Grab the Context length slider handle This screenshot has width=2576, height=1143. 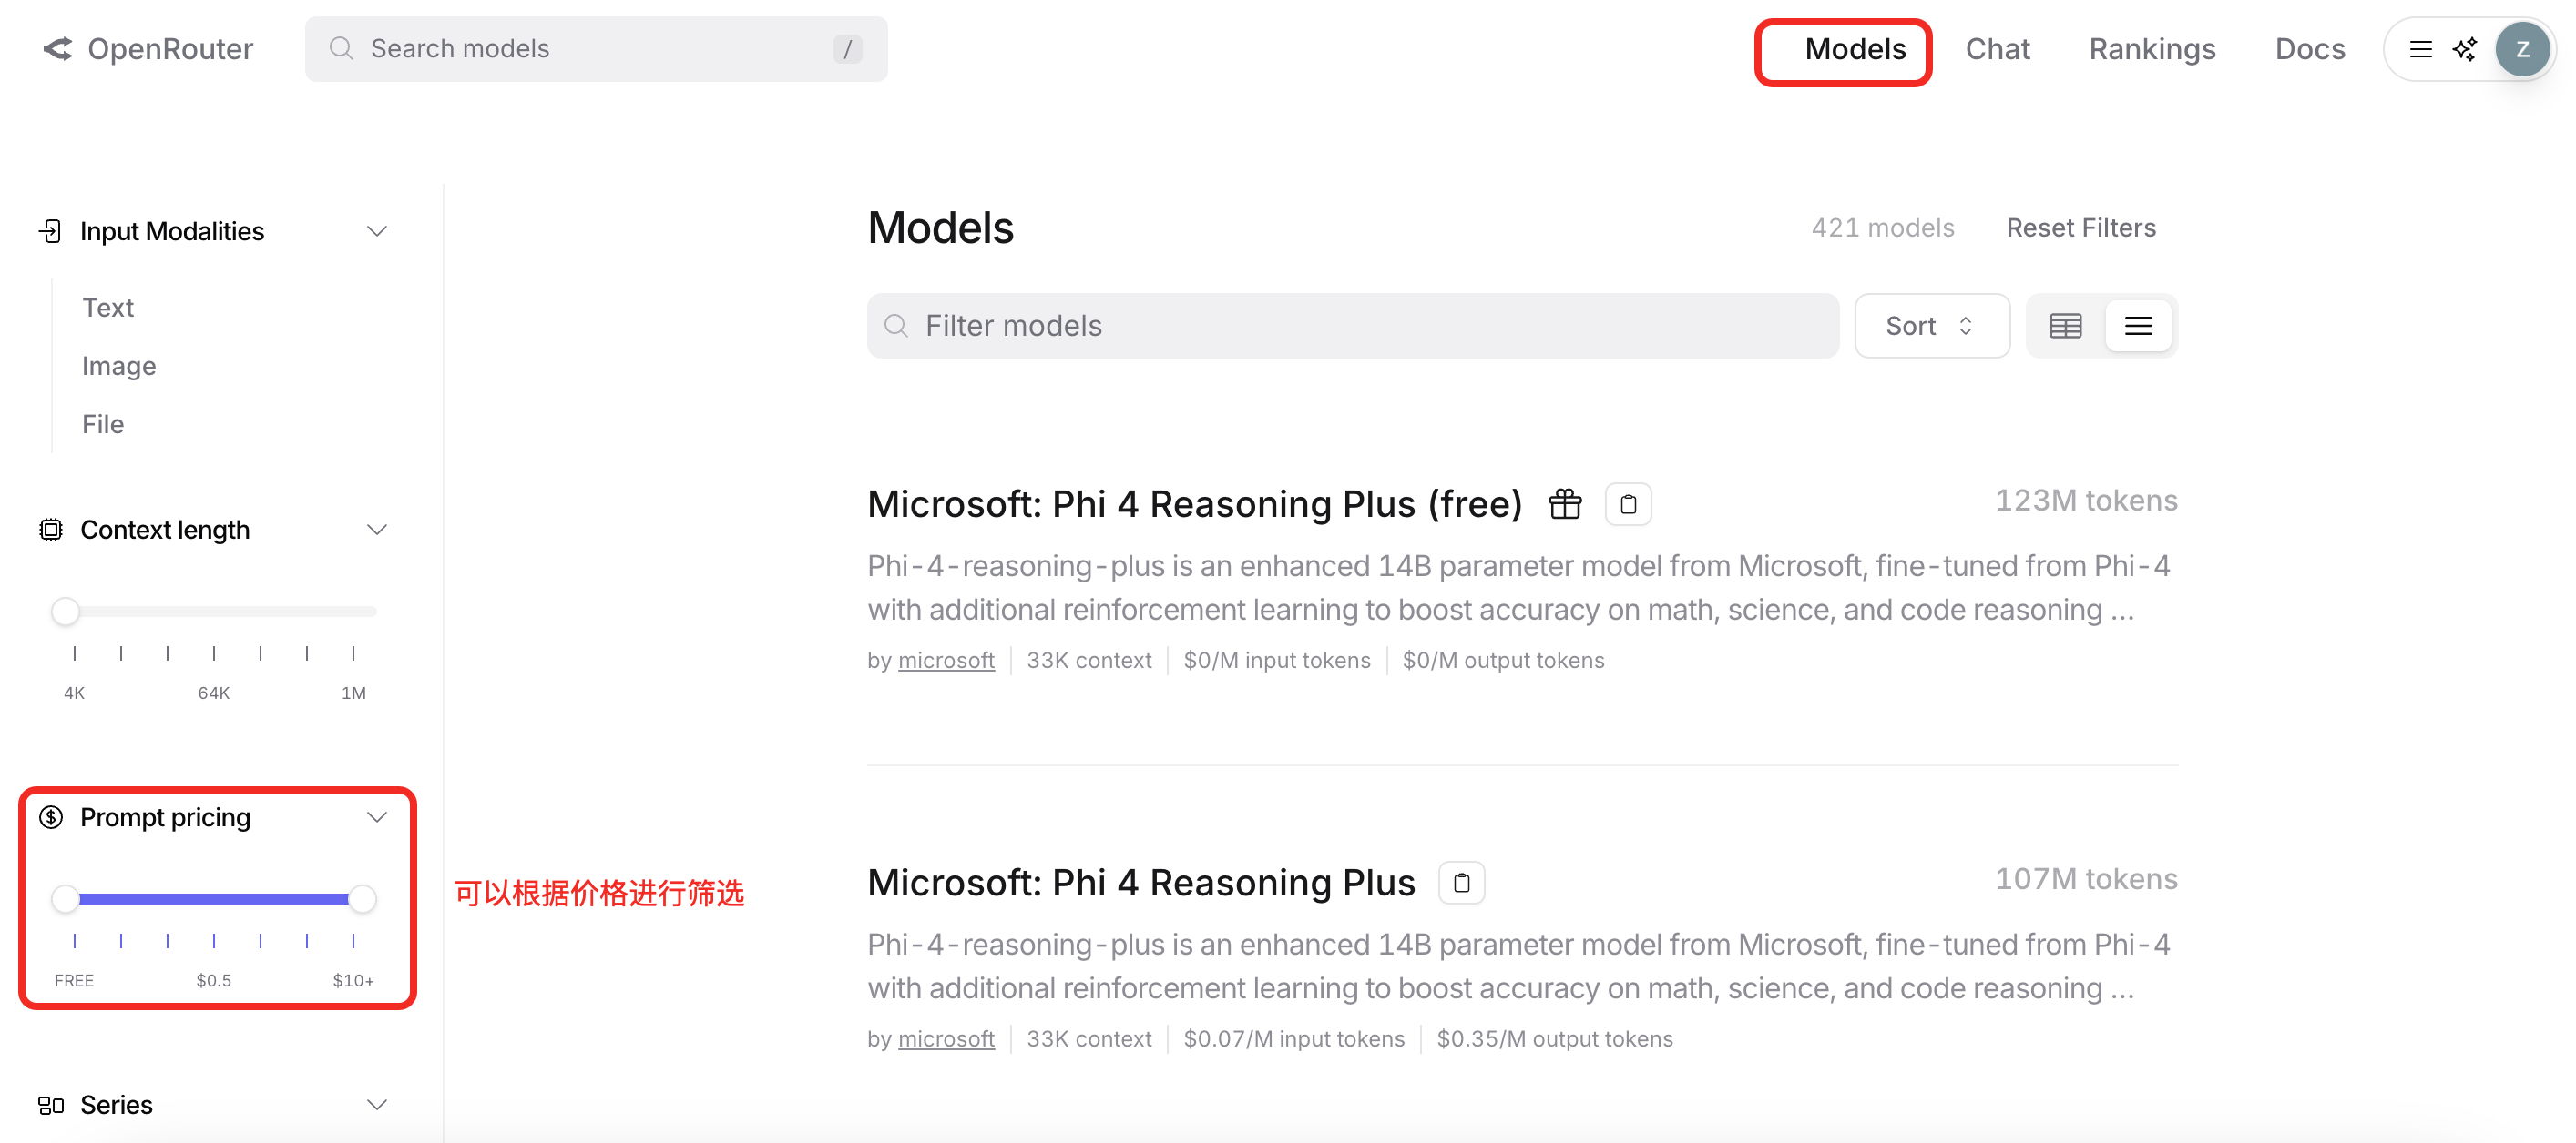click(65, 611)
